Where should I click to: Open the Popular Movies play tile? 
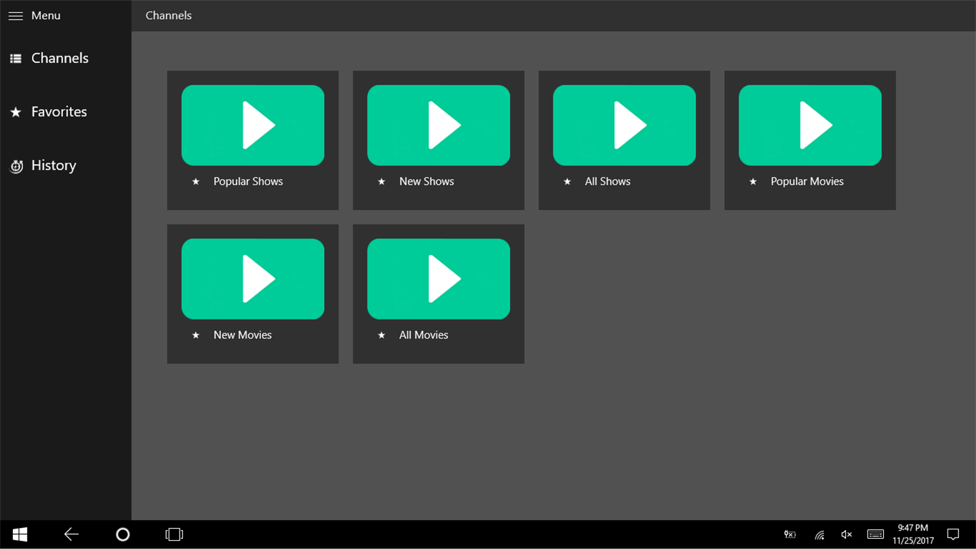coord(810,125)
